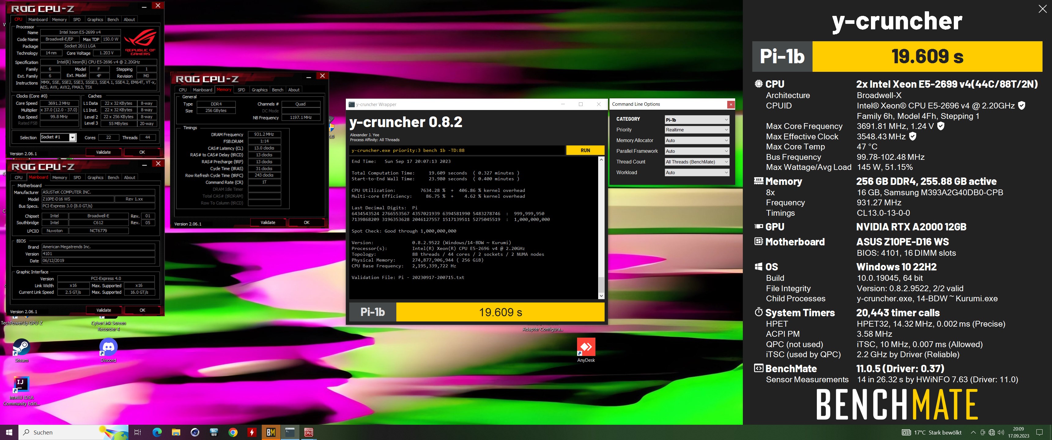Click 'Validation File: Pi - 20230917-200715.txt' line
This screenshot has width=1052, height=440.
[408, 277]
